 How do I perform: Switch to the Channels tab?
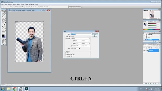click(150, 44)
